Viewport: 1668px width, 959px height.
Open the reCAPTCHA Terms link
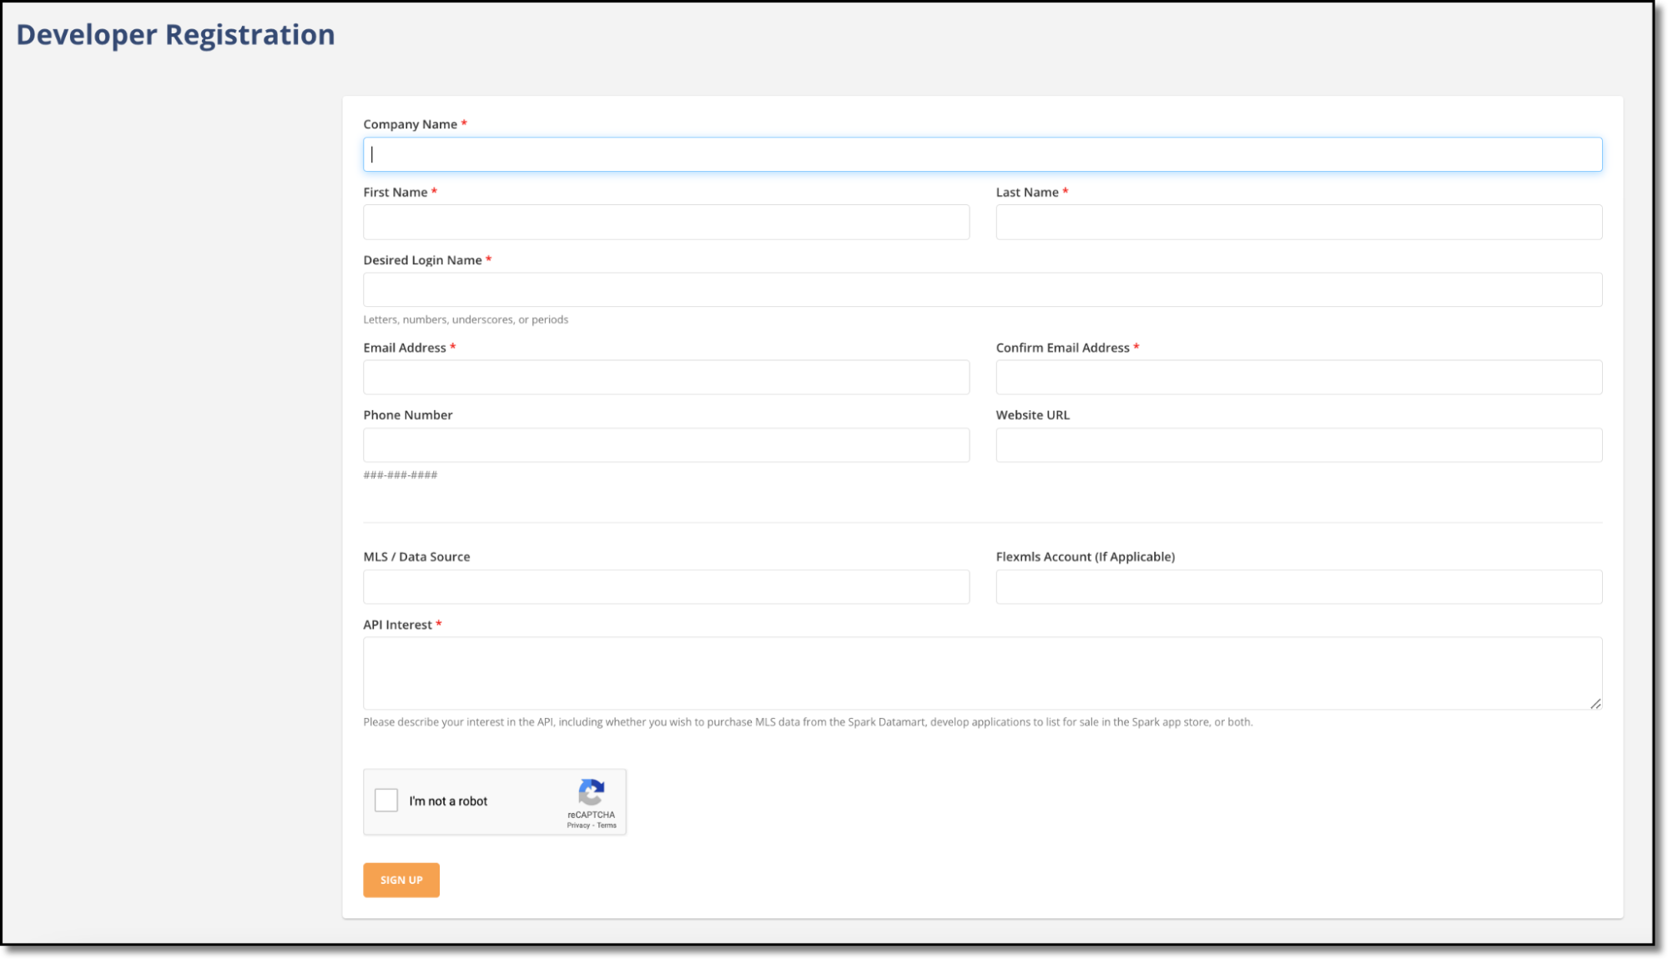pyautogui.click(x=607, y=826)
